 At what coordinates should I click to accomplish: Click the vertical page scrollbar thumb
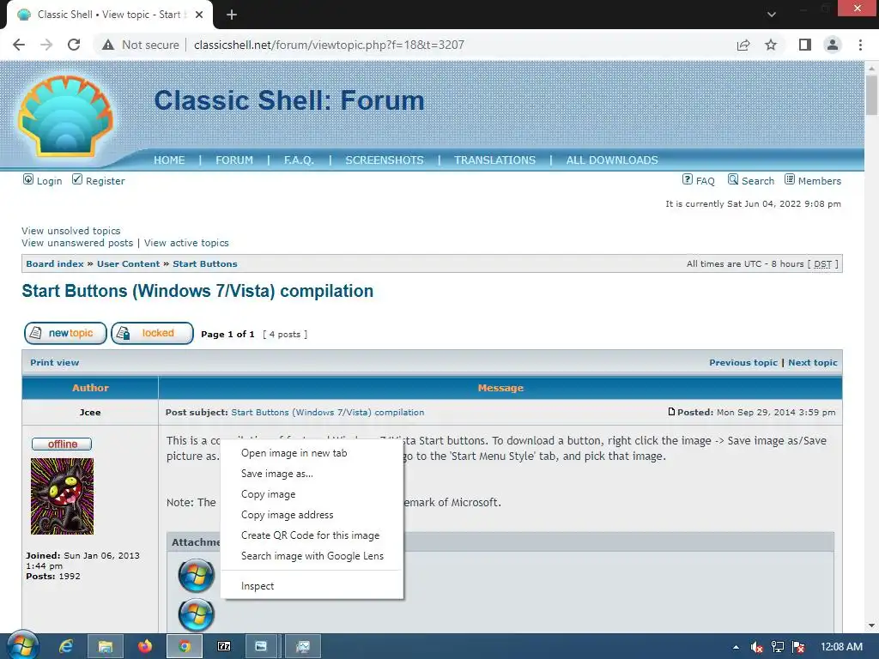point(872,95)
